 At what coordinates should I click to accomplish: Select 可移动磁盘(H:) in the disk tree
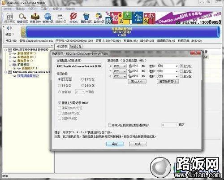click(28, 76)
